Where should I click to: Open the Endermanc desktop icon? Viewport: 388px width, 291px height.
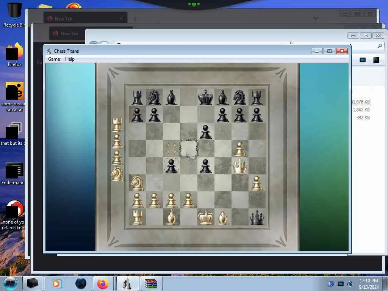13,173
